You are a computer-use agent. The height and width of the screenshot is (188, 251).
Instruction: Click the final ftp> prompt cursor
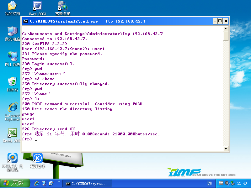pyautogui.click(x=36, y=140)
